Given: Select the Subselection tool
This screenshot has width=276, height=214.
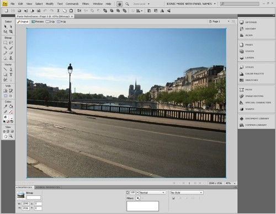Looking at the screenshot, I should [x=11, y=26].
